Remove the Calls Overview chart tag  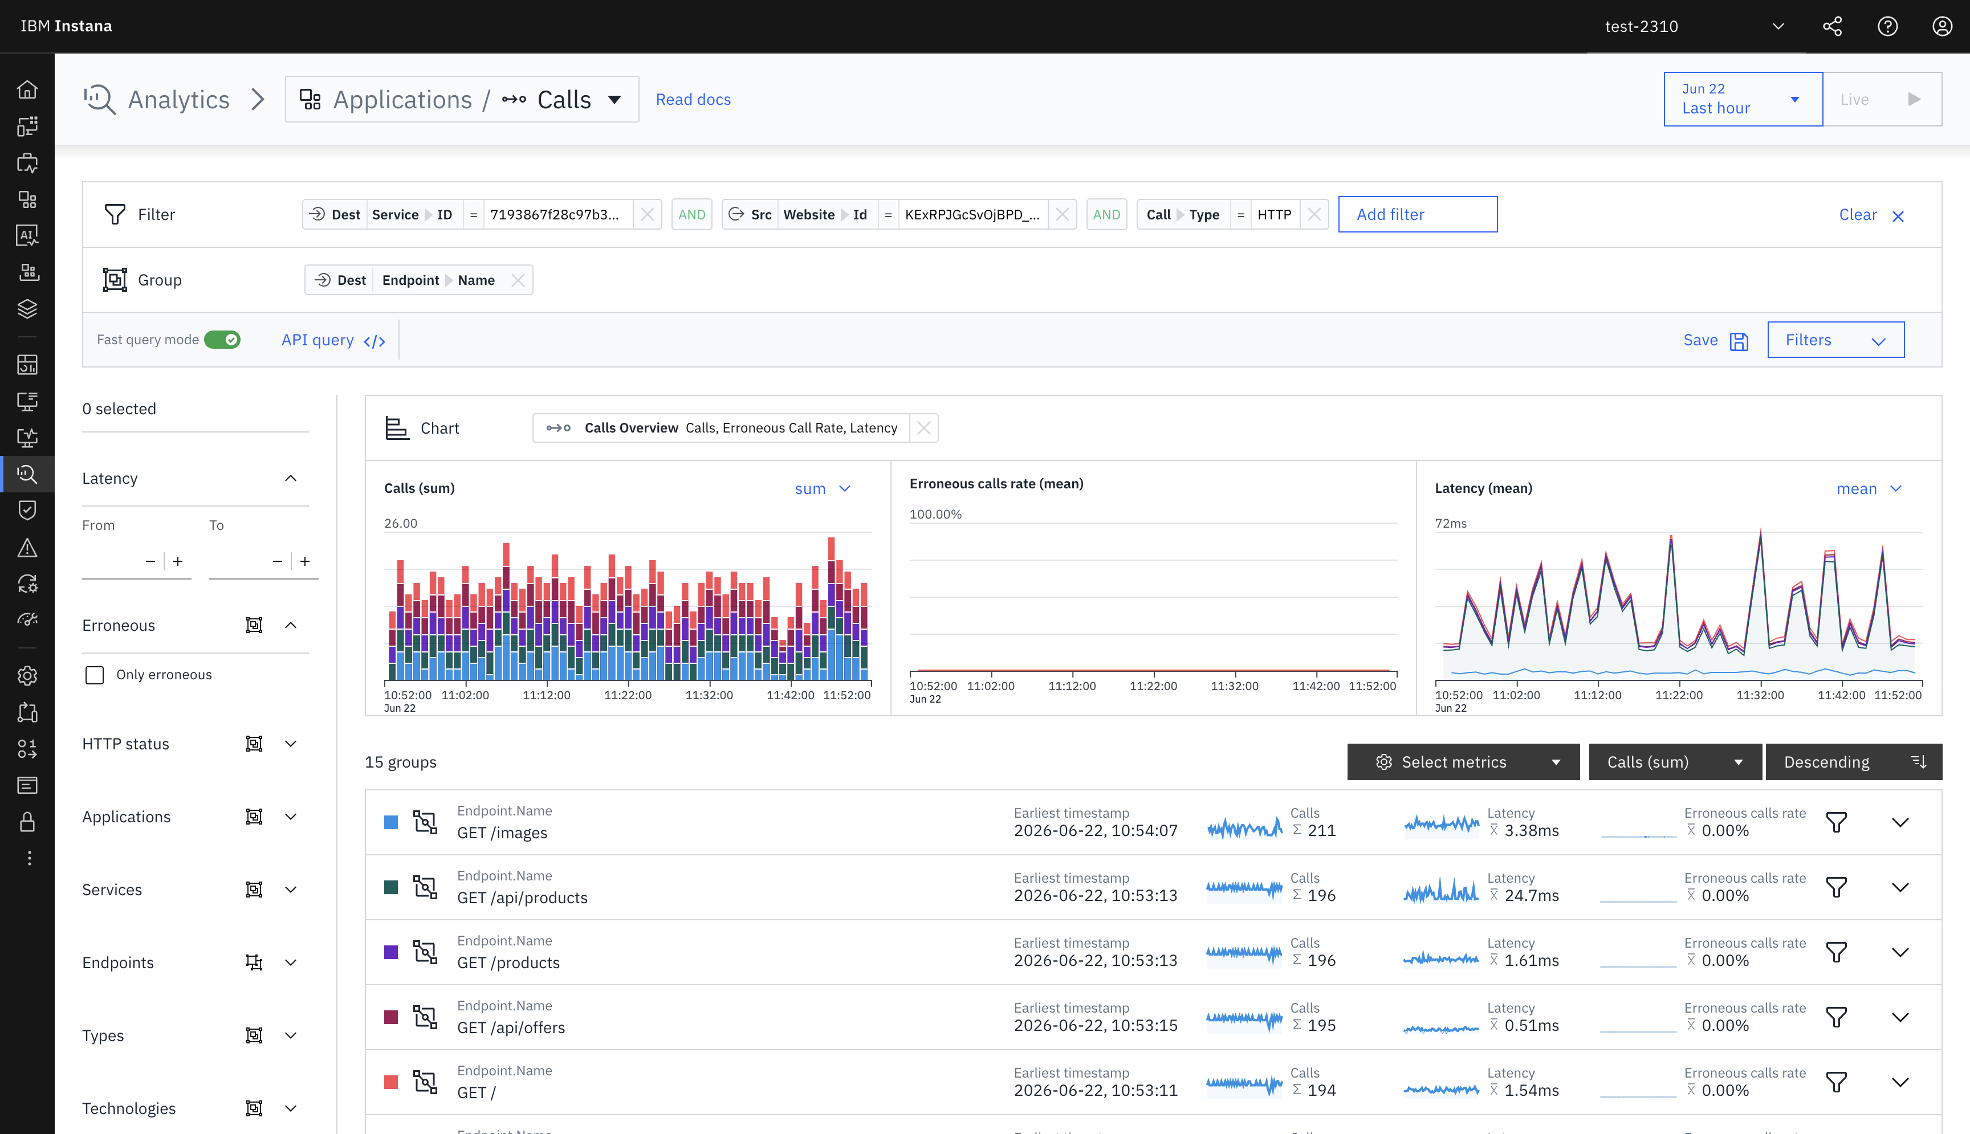click(x=924, y=427)
